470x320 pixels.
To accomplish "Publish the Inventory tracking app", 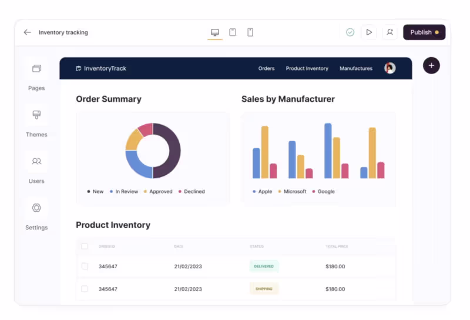I will pyautogui.click(x=424, y=32).
